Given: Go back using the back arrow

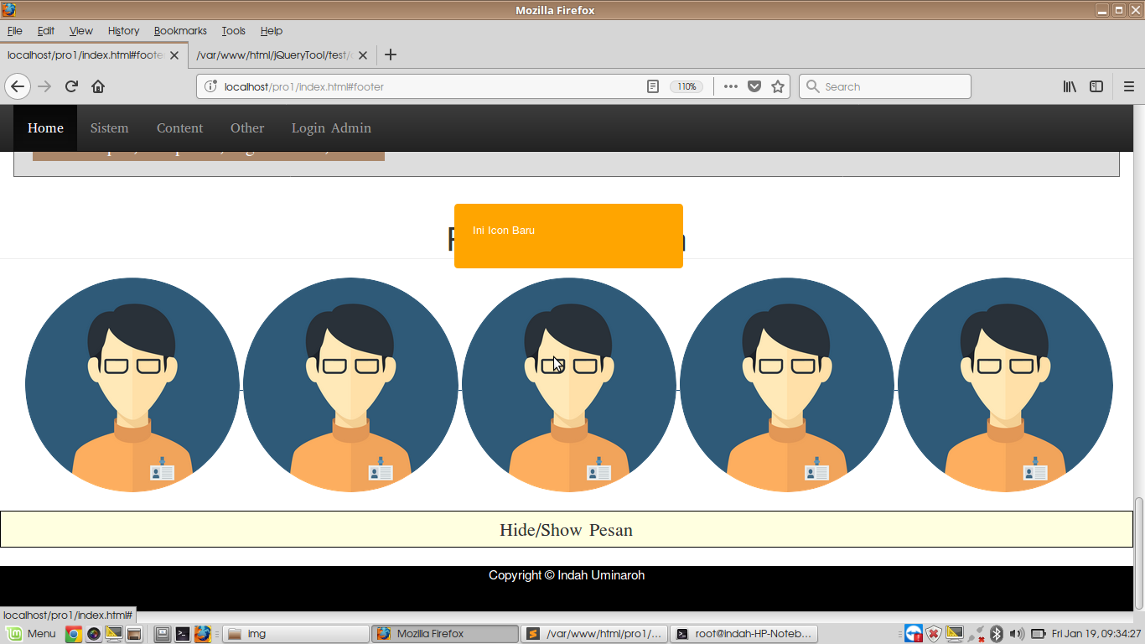Looking at the screenshot, I should 18,86.
